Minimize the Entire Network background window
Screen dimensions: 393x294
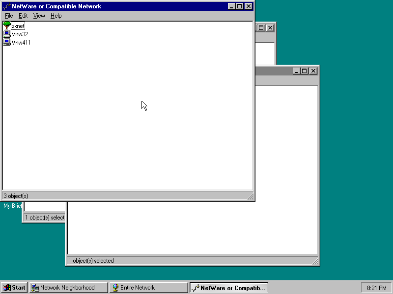pos(297,71)
